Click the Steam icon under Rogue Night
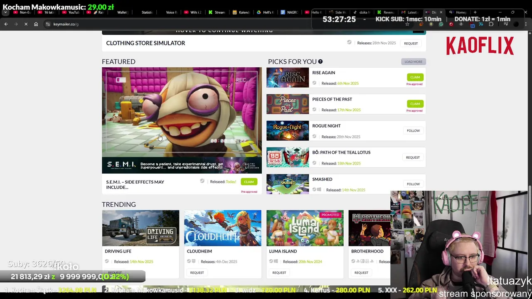Screen dimensions: 532x299 [314, 136]
